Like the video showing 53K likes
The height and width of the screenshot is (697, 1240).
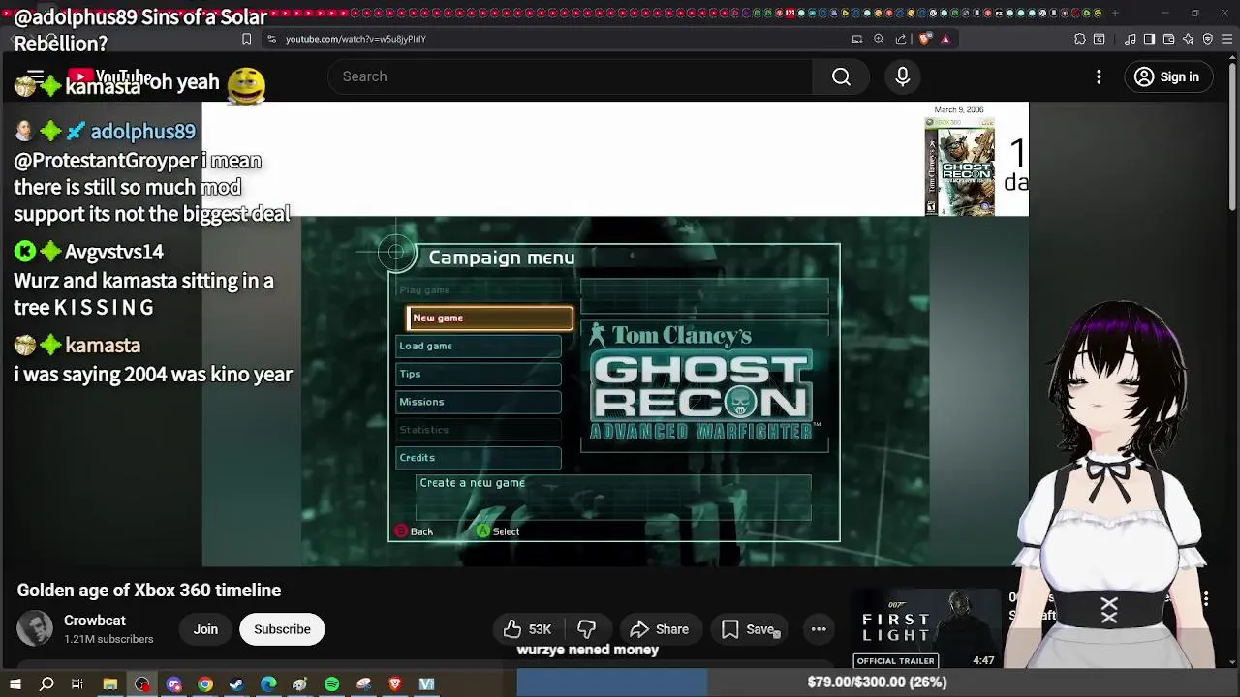[x=526, y=629]
